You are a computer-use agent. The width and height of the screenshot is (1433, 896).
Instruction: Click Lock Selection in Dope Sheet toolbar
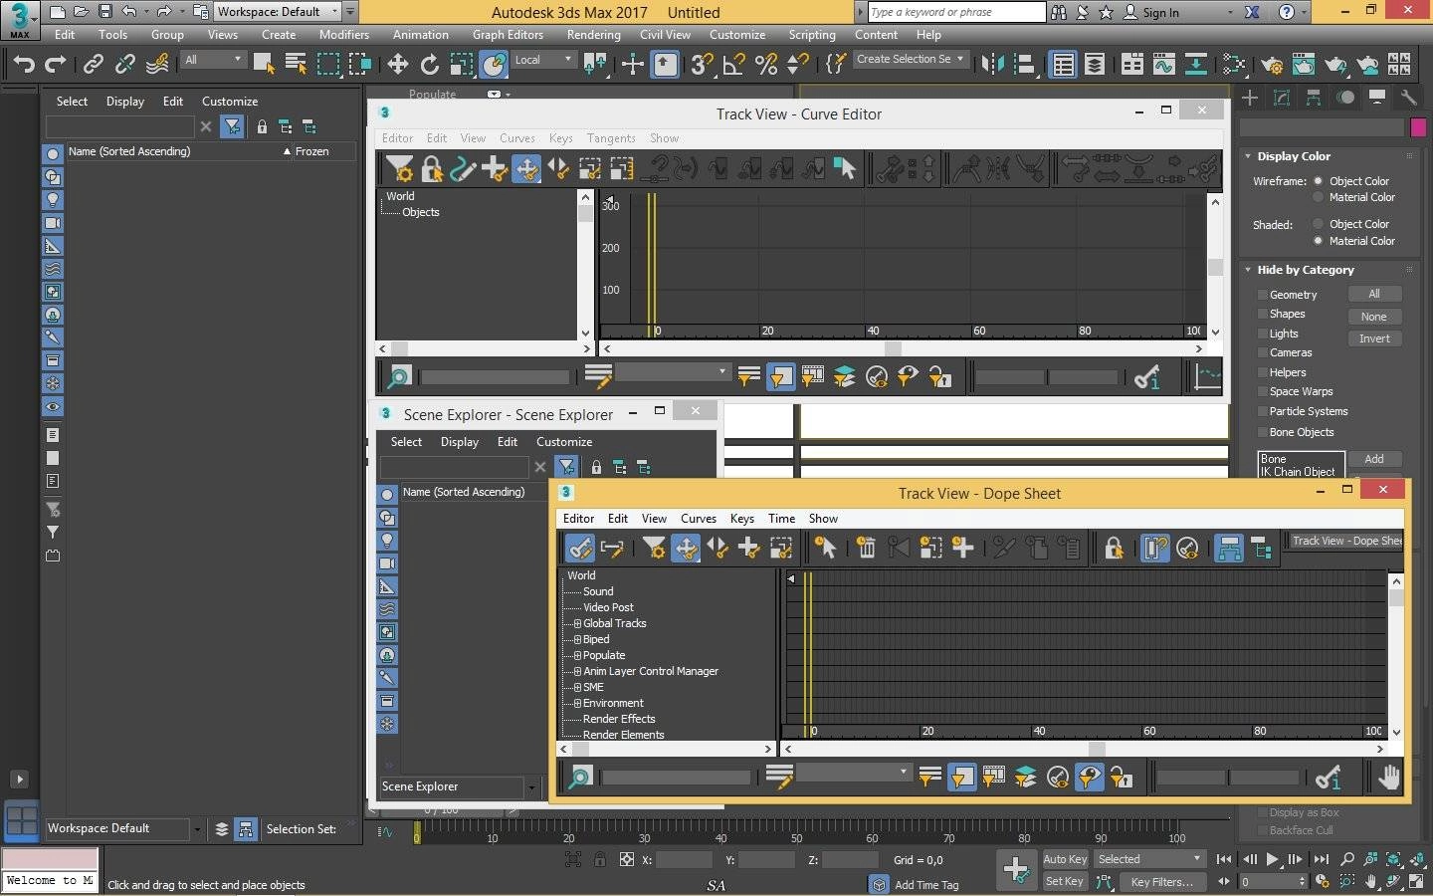click(x=1114, y=548)
